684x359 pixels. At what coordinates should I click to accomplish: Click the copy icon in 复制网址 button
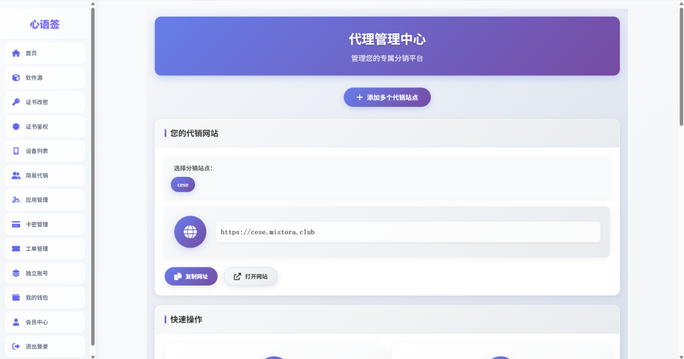[x=178, y=277]
